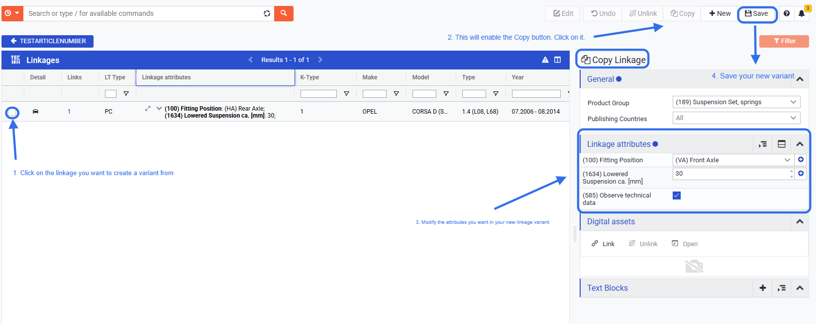
Task: Open the Type filter funnel
Action: pos(496,94)
